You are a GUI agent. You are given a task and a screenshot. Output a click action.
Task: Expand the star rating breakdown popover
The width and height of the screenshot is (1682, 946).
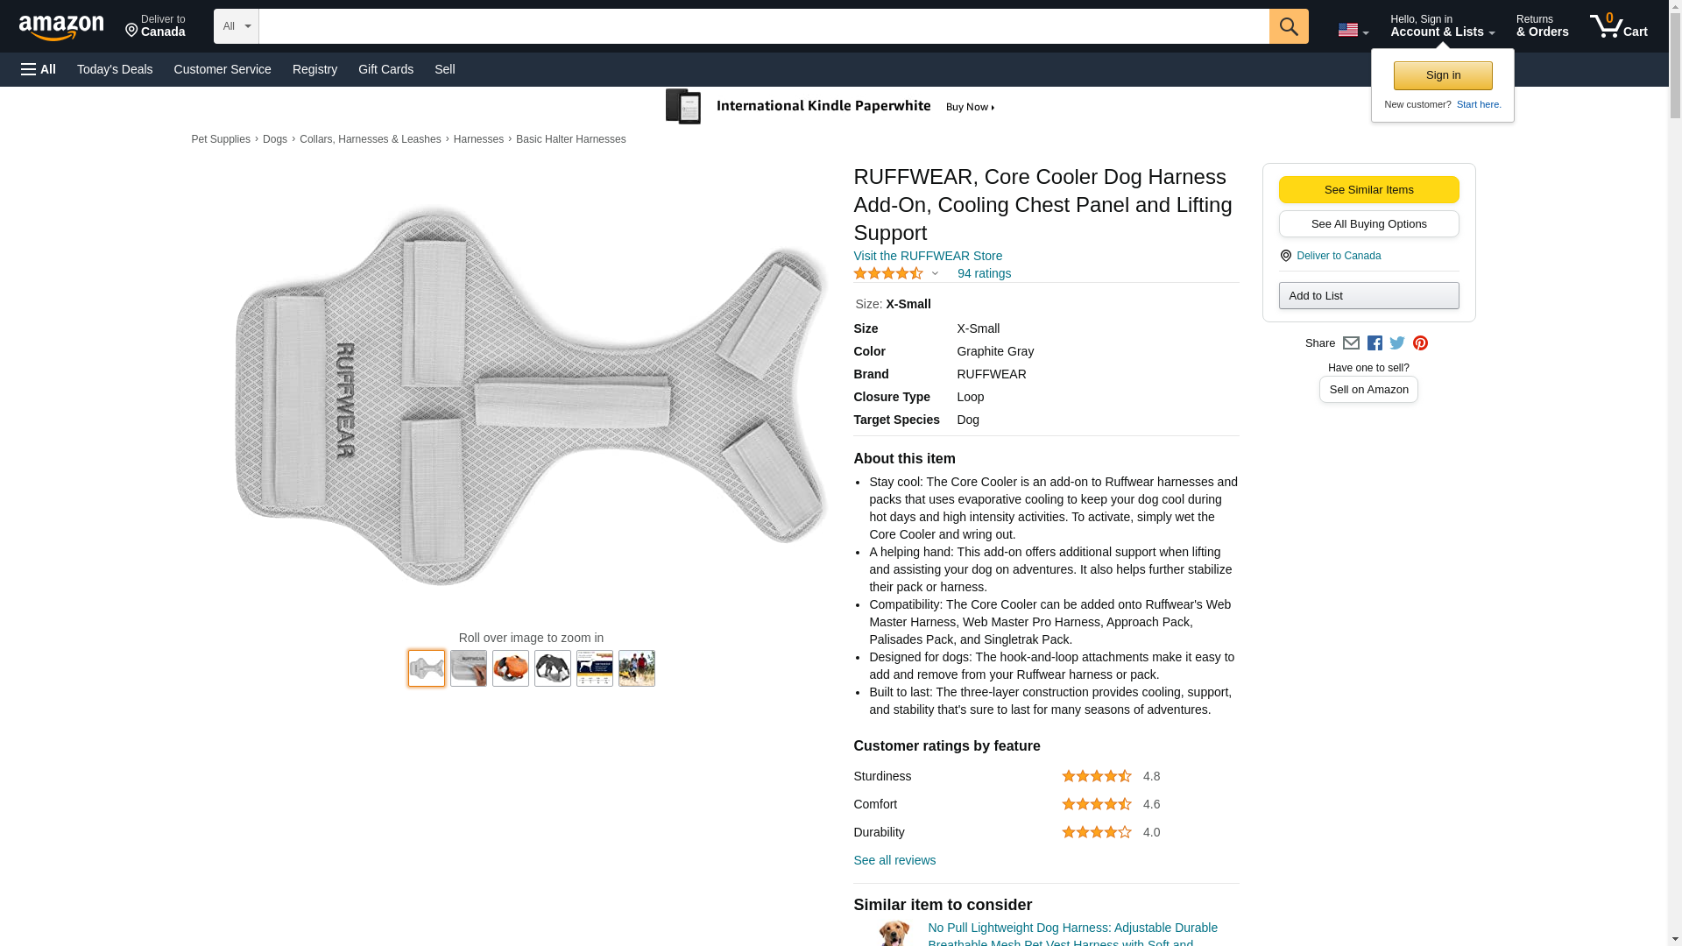[895, 273]
